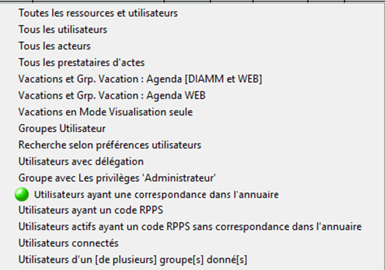Select 'Utilisateurs avec délégation'
This screenshot has height=270, width=385.
pos(81,162)
